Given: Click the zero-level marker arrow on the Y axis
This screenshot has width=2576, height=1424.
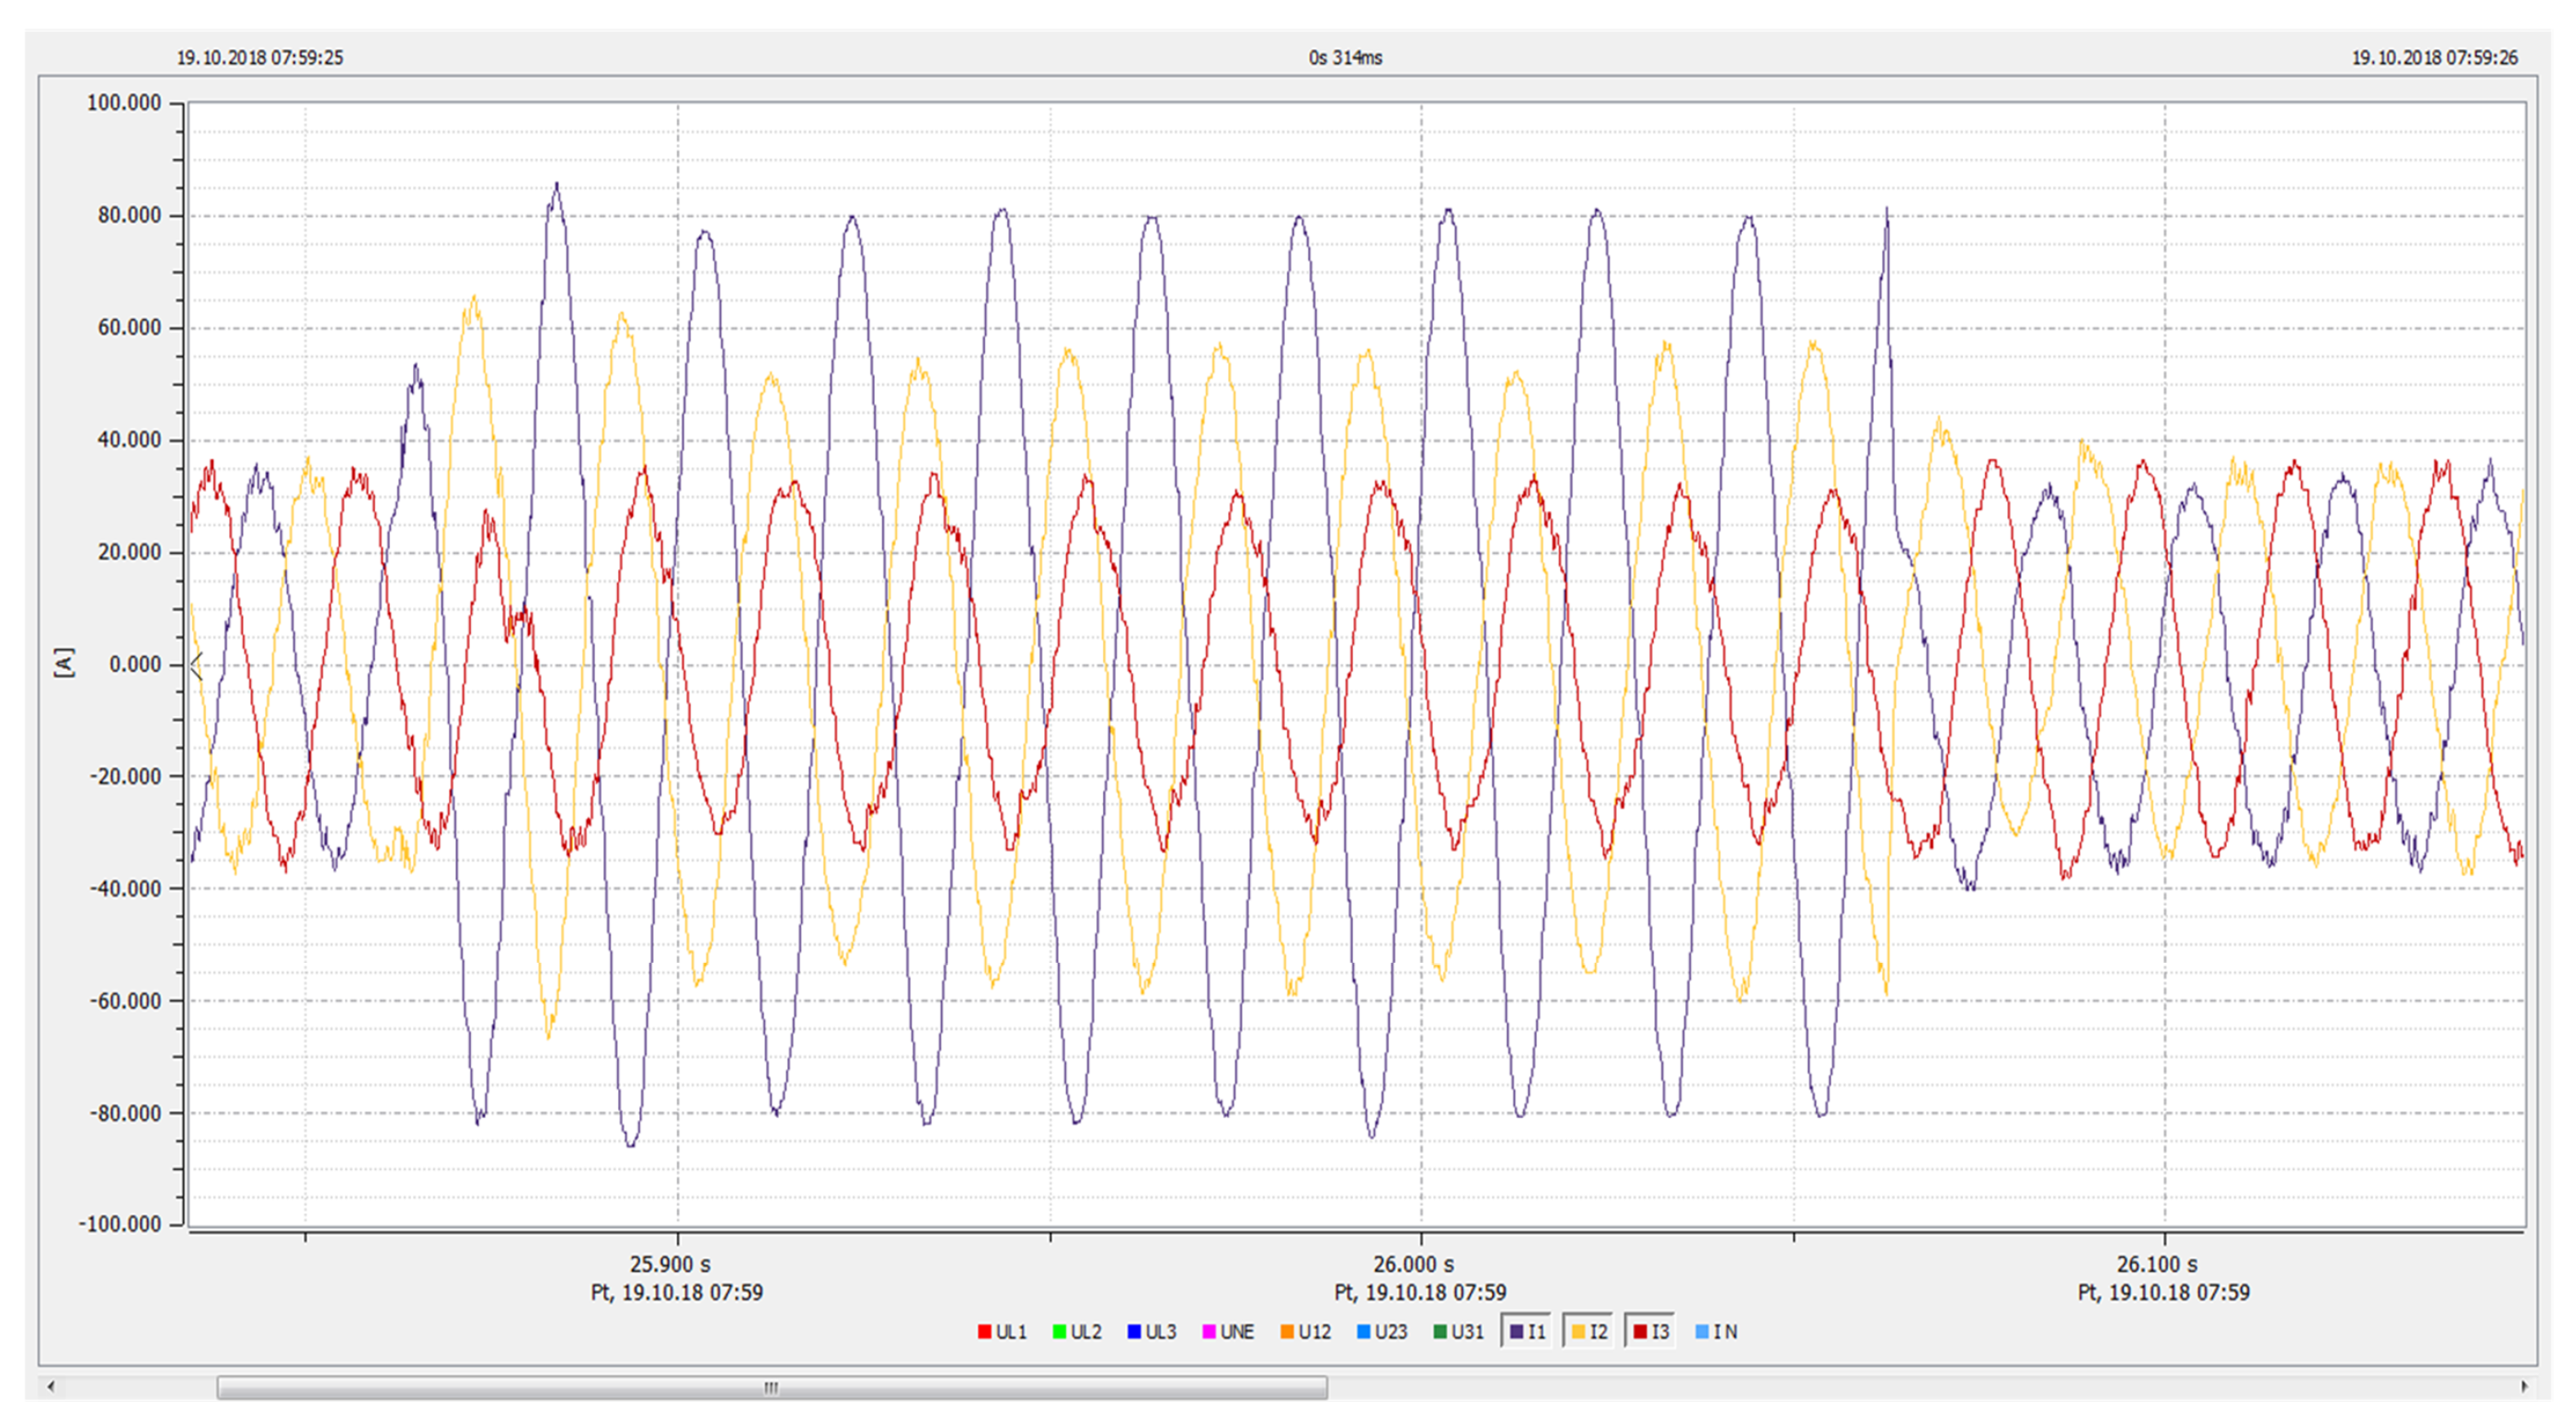Looking at the screenshot, I should pos(197,666).
